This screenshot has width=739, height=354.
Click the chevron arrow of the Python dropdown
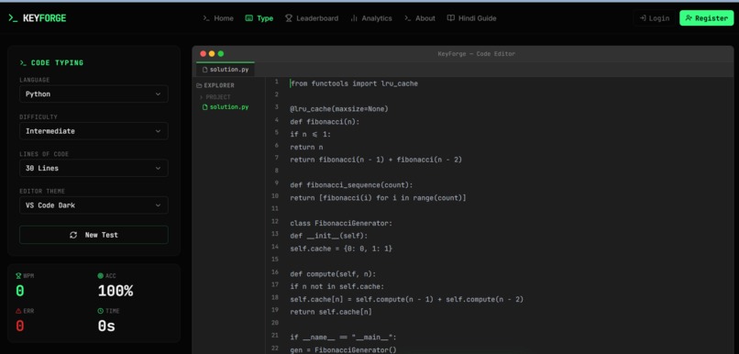pos(158,94)
